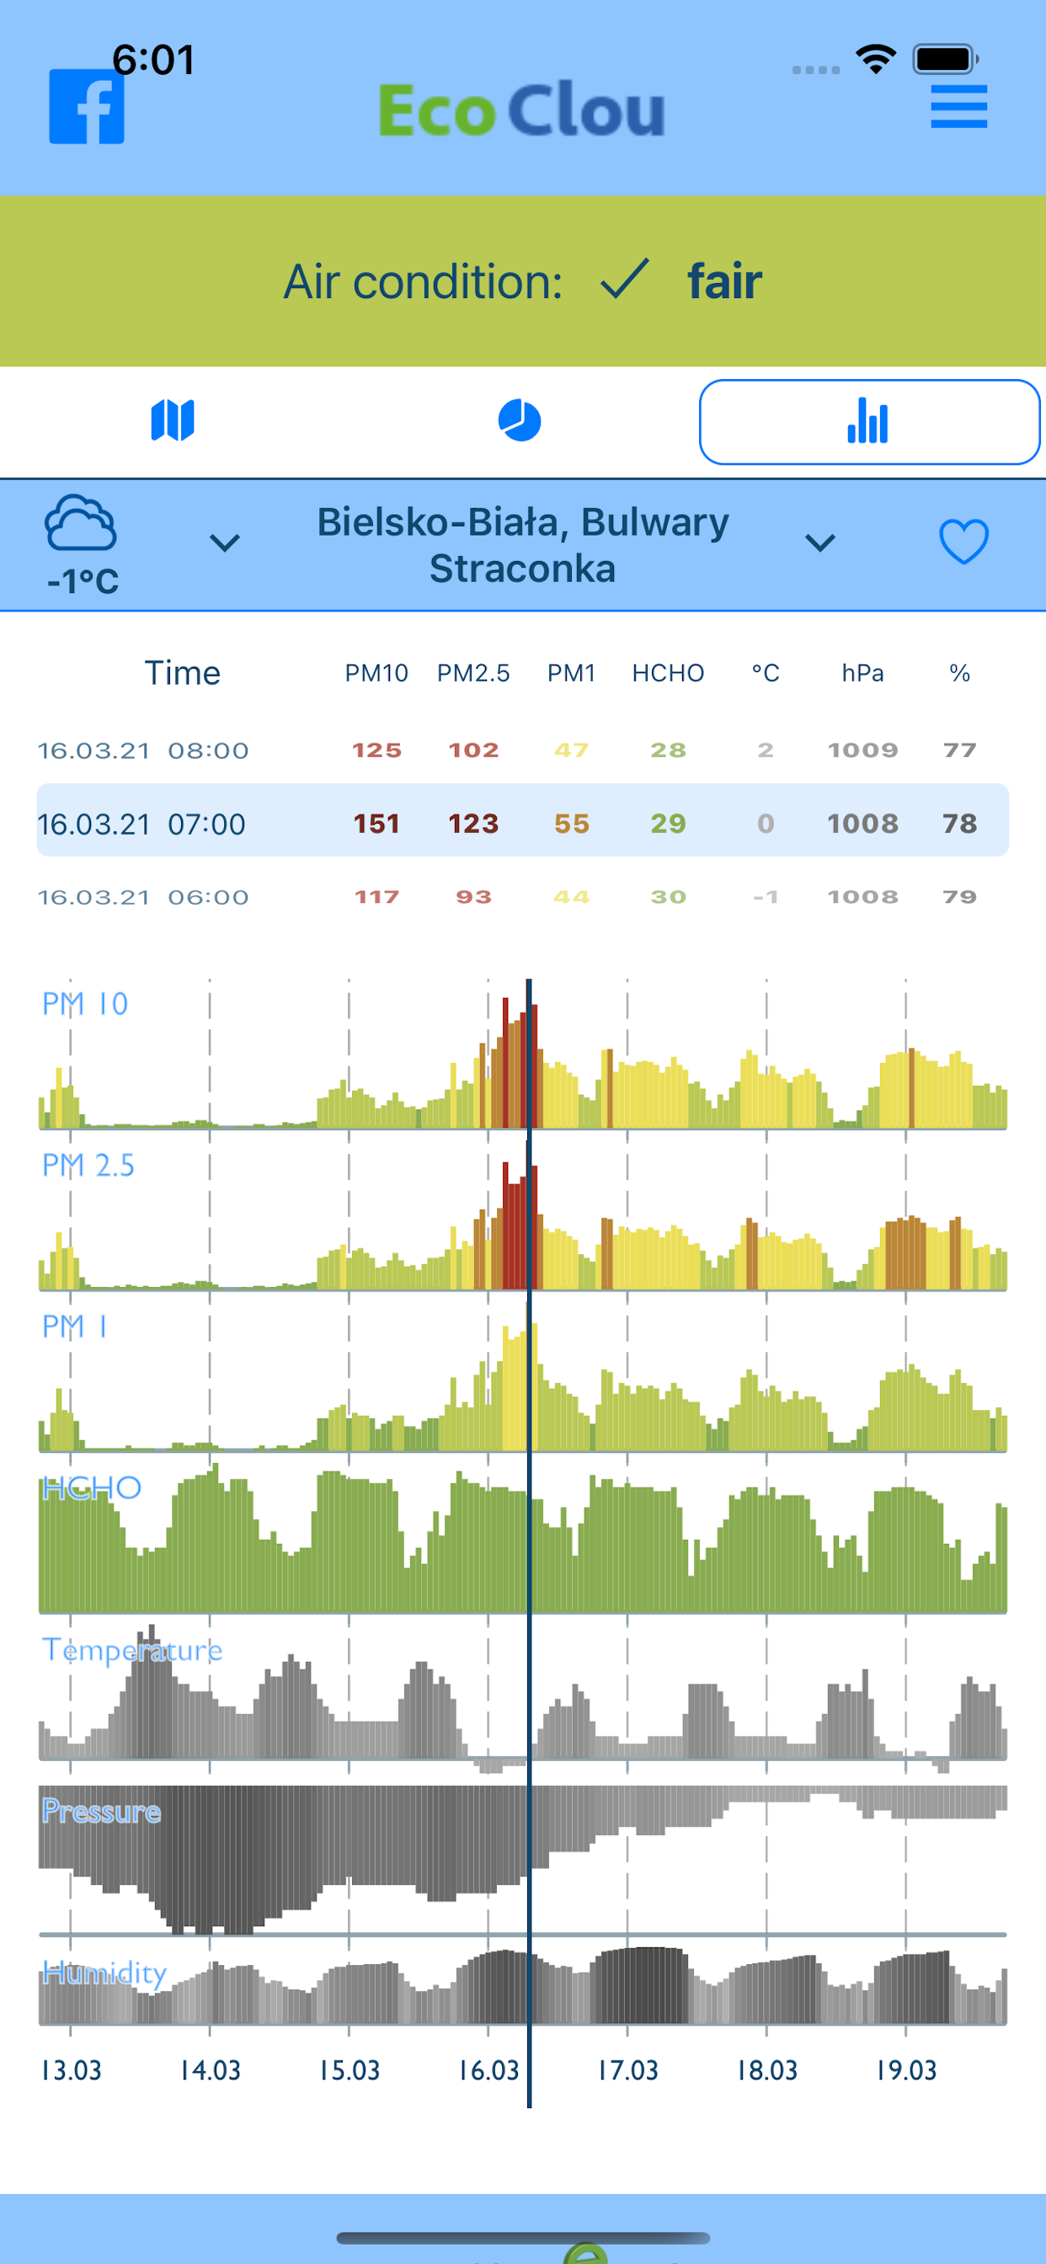This screenshot has width=1046, height=2264.
Task: Jump to 18.03 on the time axis
Action: [x=766, y=2069]
